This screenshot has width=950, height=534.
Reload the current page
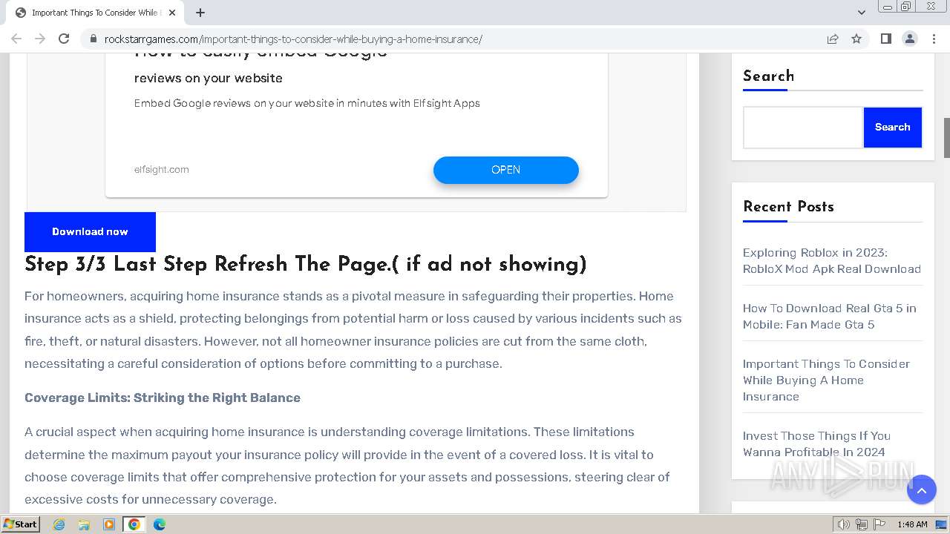coord(64,39)
